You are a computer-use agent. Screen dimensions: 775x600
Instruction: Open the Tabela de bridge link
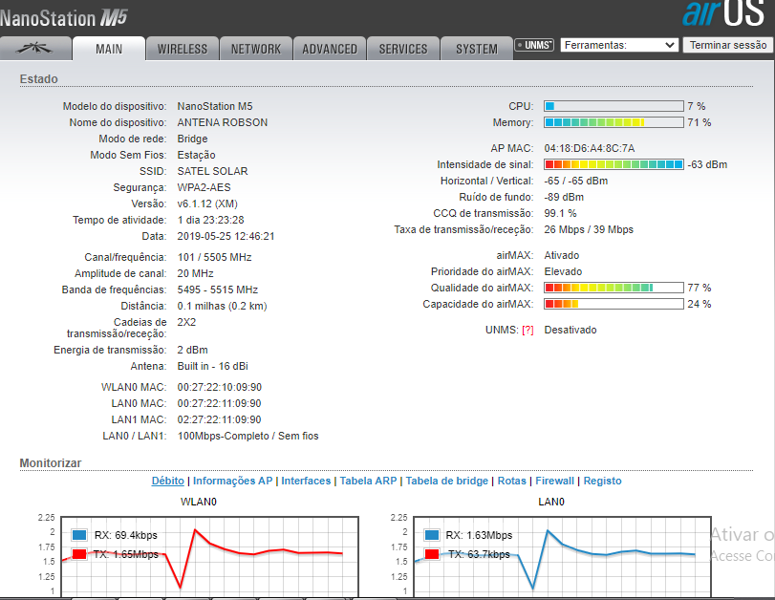point(447,481)
